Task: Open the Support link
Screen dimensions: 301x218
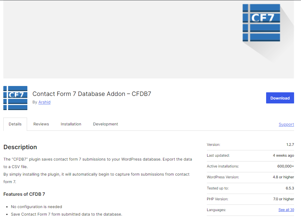Action: click(x=286, y=124)
